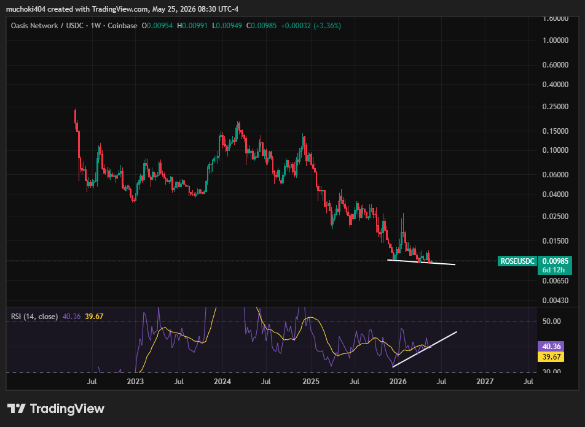Click the RSI (14, close) indicator title
Image resolution: width=585 pixels, height=427 pixels.
[34, 317]
